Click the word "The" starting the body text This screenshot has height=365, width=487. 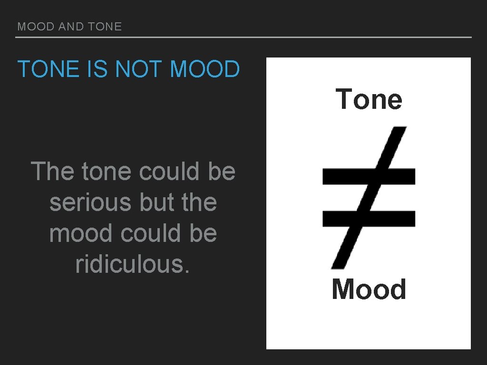click(x=52, y=172)
